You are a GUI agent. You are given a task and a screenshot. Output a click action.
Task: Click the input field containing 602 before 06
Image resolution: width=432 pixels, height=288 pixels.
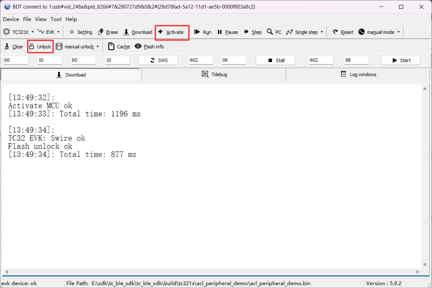[201, 60]
